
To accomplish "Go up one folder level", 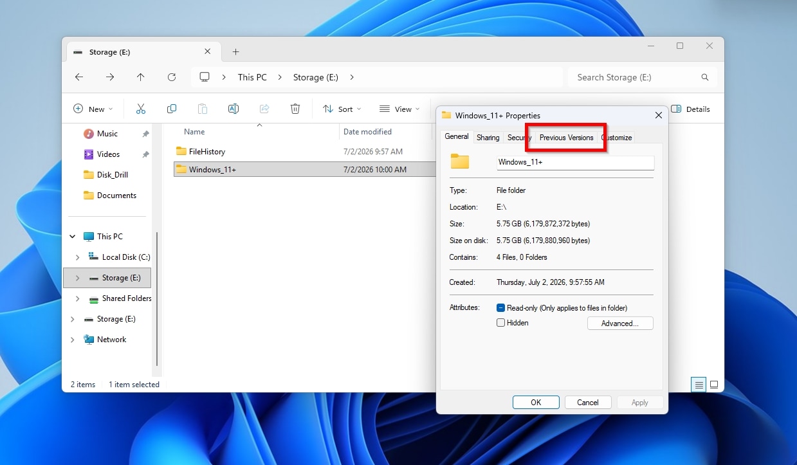I will (x=141, y=77).
